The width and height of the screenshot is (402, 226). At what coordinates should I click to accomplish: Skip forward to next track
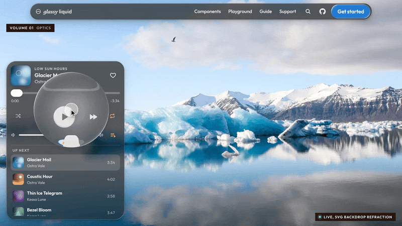pyautogui.click(x=93, y=117)
